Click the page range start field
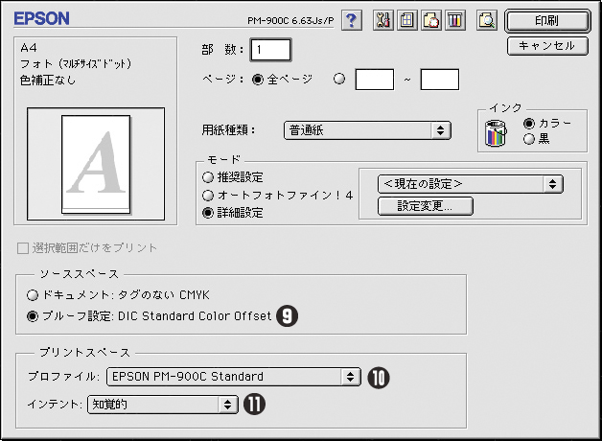 (x=374, y=80)
